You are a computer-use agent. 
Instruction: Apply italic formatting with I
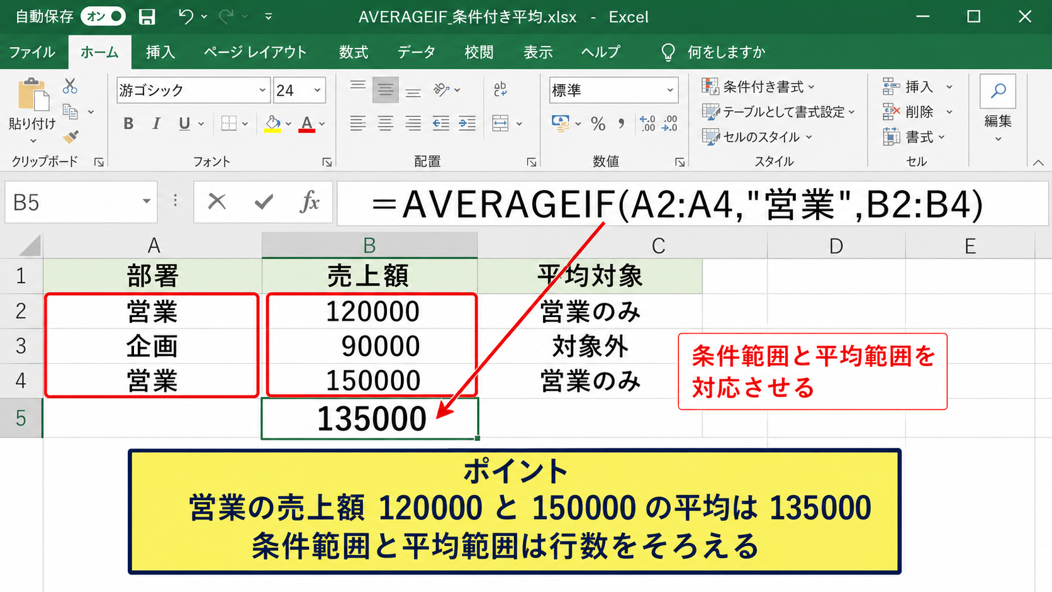click(x=156, y=123)
